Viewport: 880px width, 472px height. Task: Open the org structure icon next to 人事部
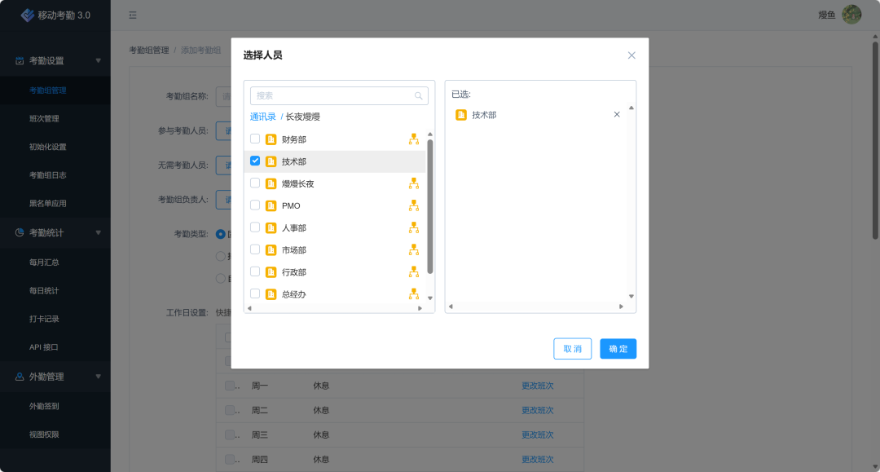pos(414,227)
